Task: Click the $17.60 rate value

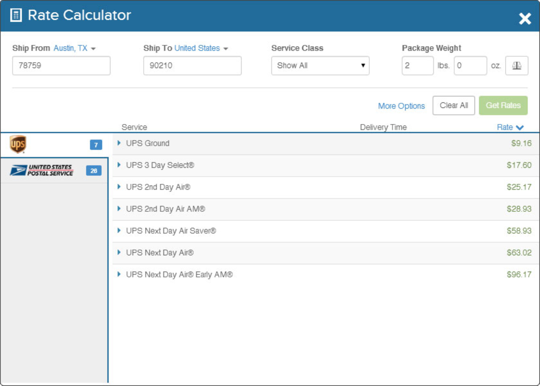Action: click(519, 165)
